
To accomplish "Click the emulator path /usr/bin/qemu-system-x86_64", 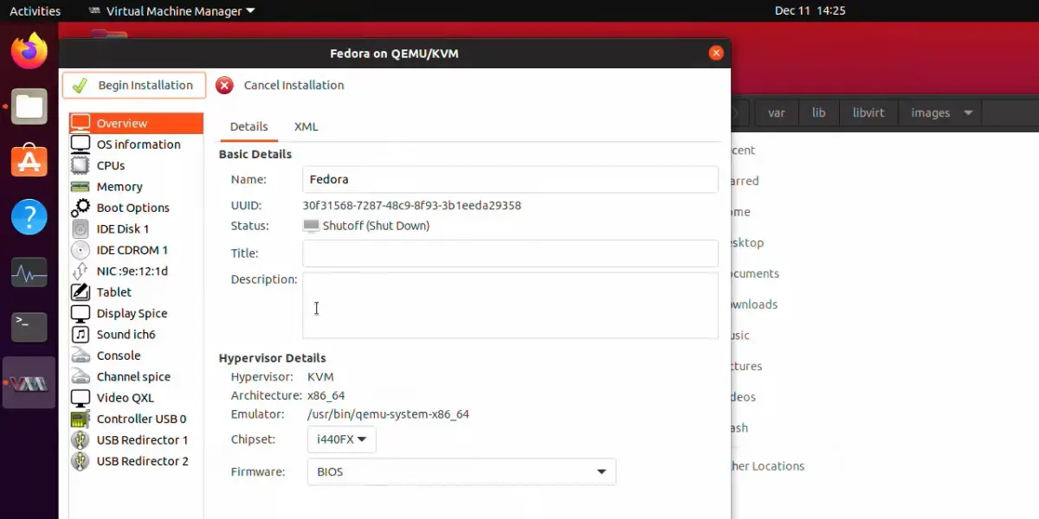I will pyautogui.click(x=388, y=414).
